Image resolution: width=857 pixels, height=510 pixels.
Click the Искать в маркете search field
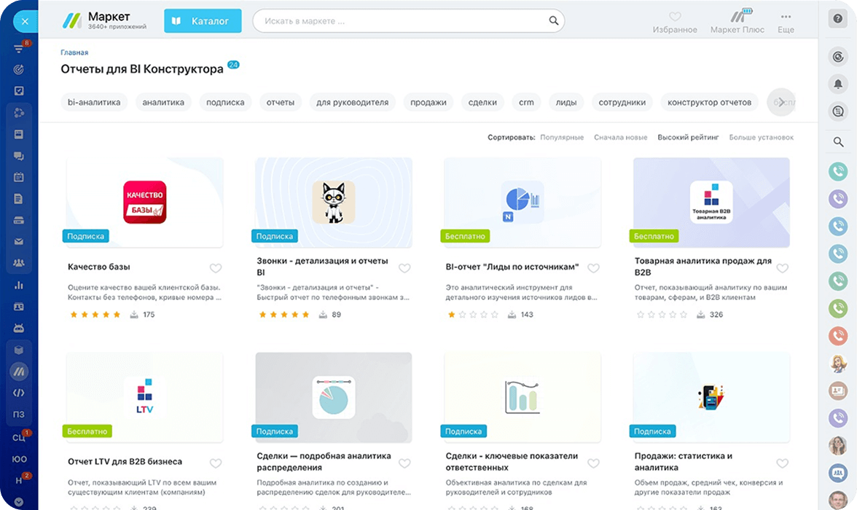[x=401, y=21]
